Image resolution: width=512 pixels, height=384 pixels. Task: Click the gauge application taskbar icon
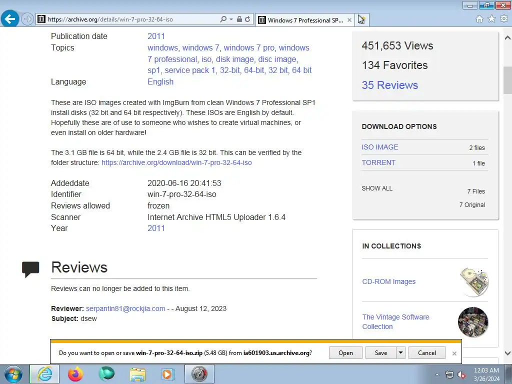click(199, 374)
